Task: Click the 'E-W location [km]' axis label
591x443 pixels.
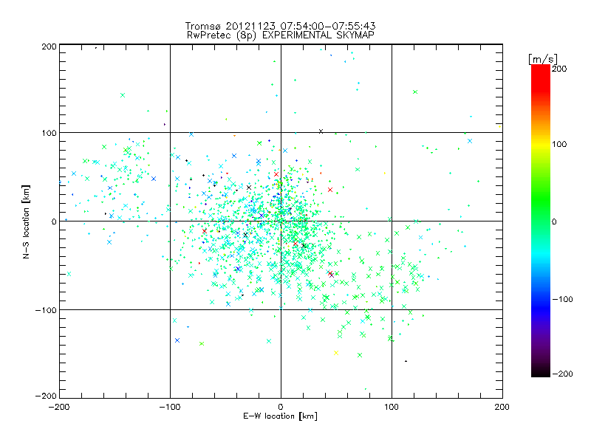Action: tap(280, 416)
